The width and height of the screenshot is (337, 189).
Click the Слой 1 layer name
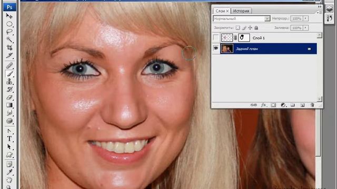pyautogui.click(x=259, y=38)
